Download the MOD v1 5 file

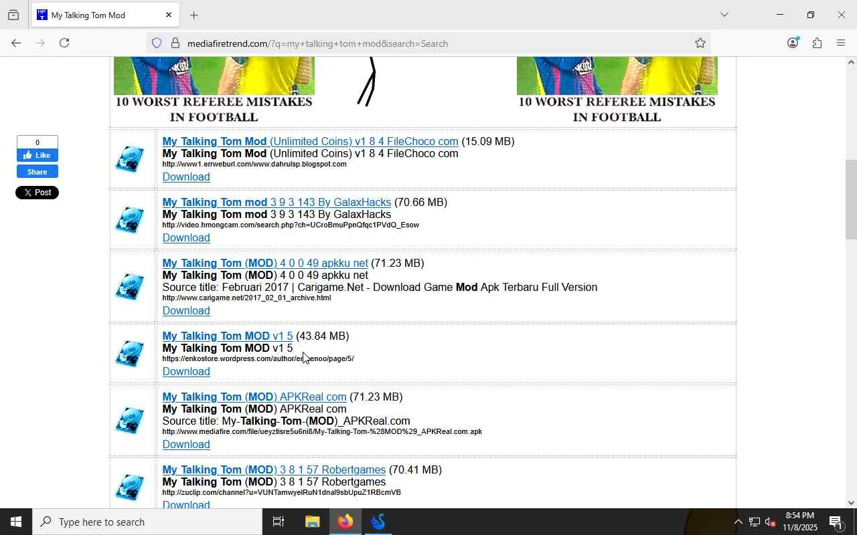coord(186,372)
